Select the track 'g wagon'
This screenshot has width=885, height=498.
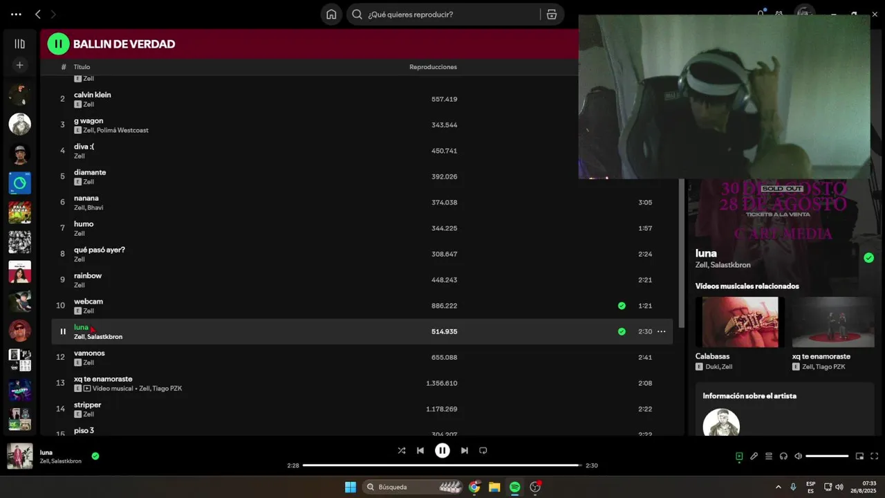pos(88,120)
